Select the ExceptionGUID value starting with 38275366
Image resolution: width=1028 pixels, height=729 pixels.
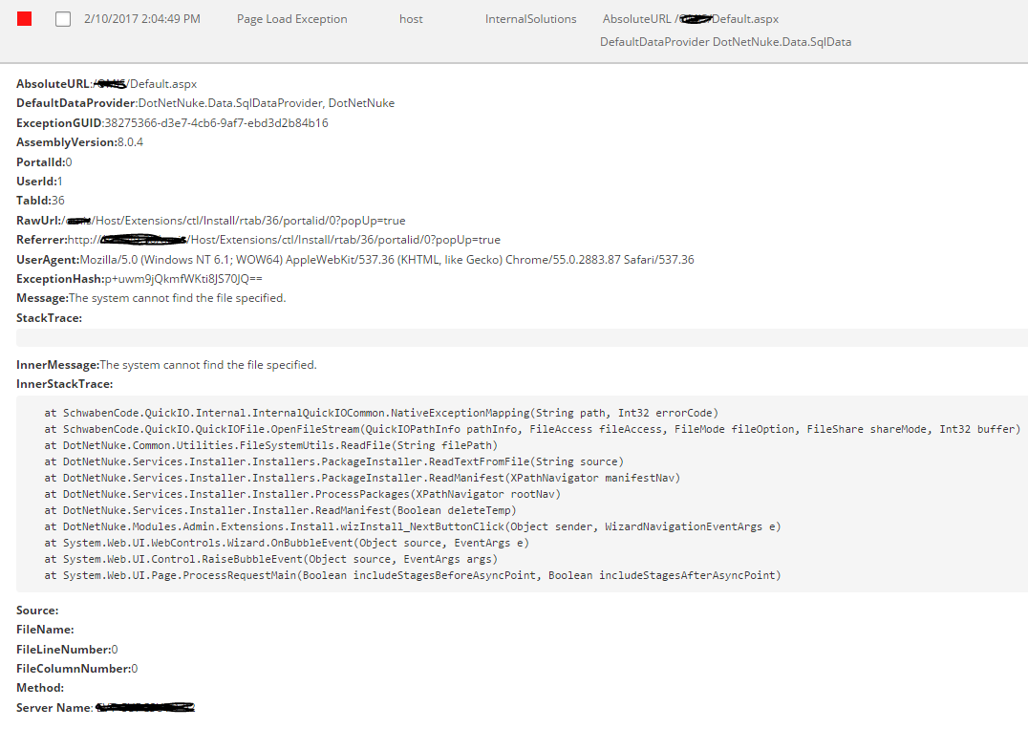click(216, 122)
